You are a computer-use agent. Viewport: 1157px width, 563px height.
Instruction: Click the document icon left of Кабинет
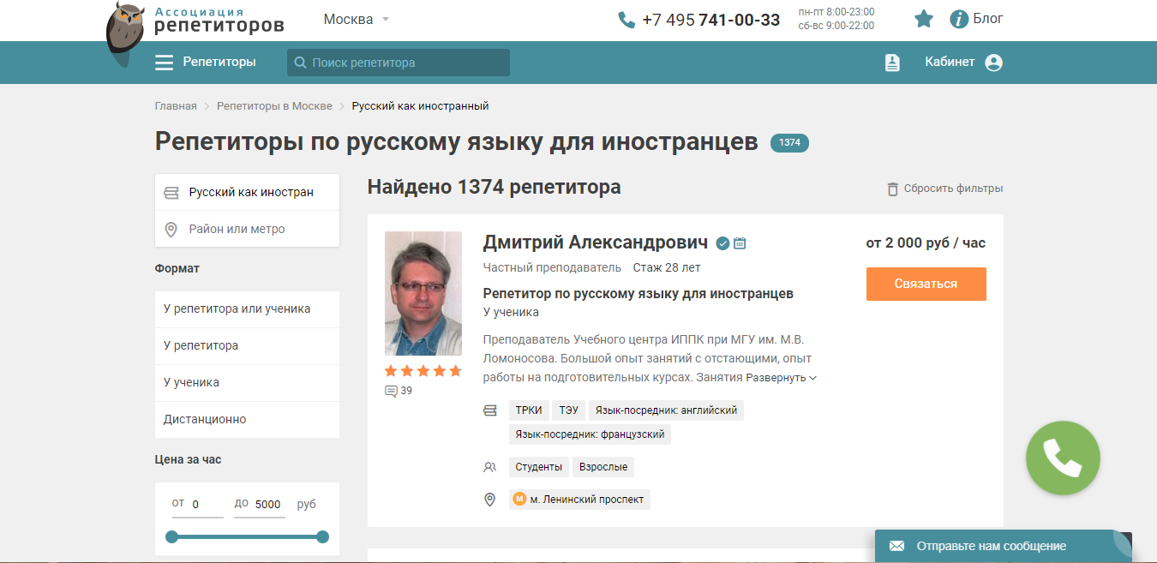pyautogui.click(x=892, y=62)
